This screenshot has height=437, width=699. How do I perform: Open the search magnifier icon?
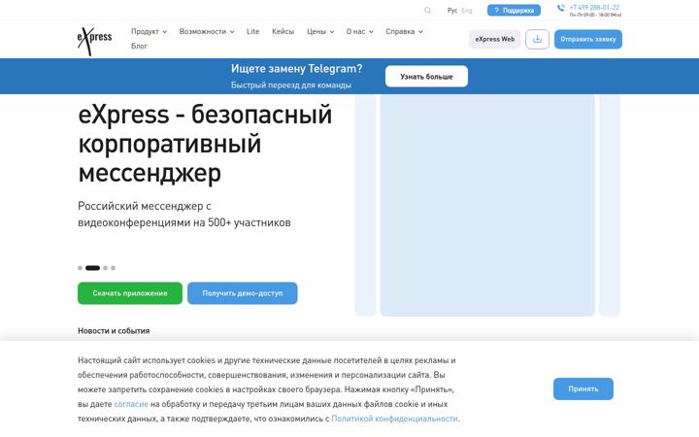tap(427, 11)
